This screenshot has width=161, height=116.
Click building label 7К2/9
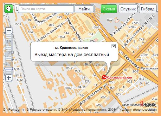136,23
